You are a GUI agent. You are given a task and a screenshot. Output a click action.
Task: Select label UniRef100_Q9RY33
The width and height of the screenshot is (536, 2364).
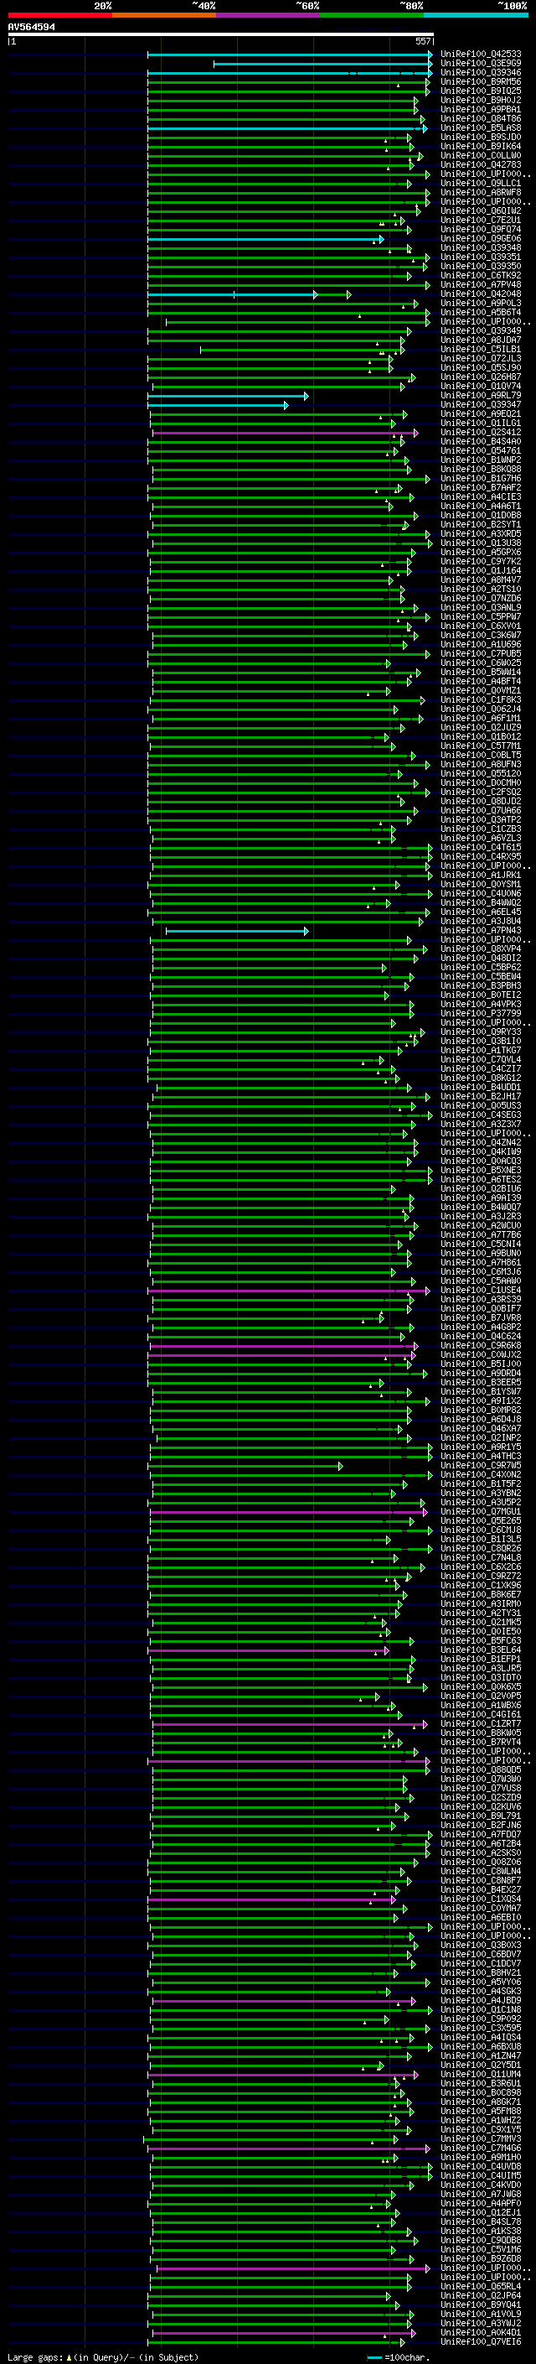[x=481, y=1031]
